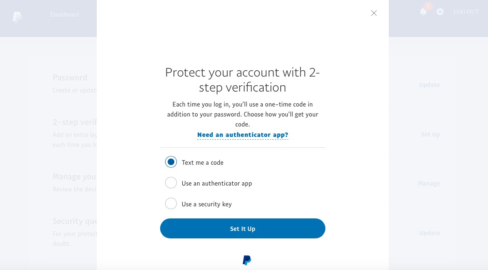Close the 2-step verification dialog

click(374, 13)
